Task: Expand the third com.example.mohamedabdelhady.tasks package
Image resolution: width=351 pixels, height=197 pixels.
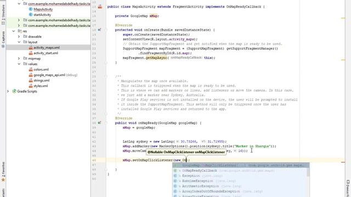Action: pyautogui.click(x=19, y=26)
